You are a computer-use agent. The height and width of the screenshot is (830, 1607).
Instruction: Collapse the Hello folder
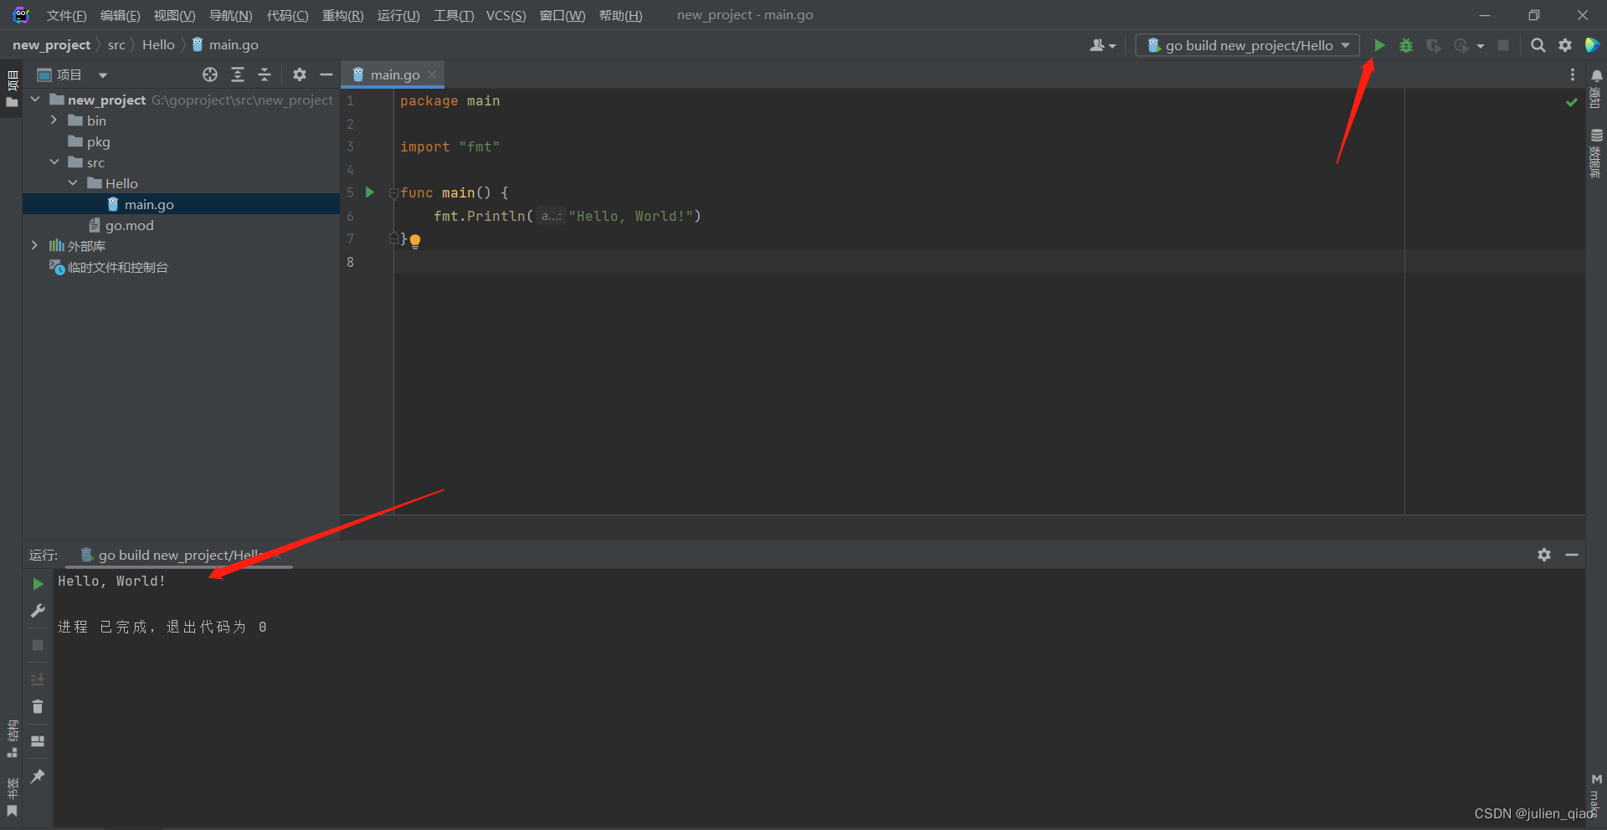pyautogui.click(x=73, y=183)
